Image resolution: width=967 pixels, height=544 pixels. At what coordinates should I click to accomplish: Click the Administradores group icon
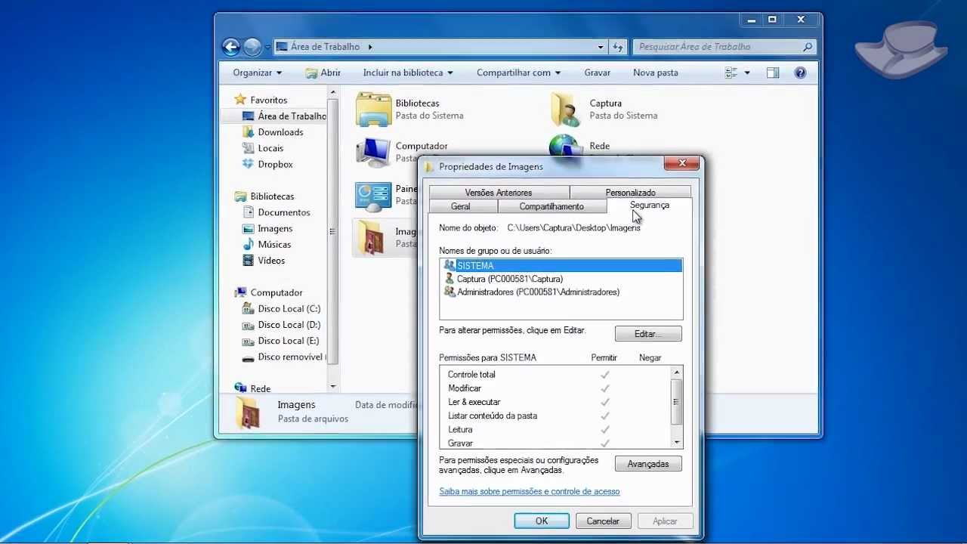pos(450,292)
